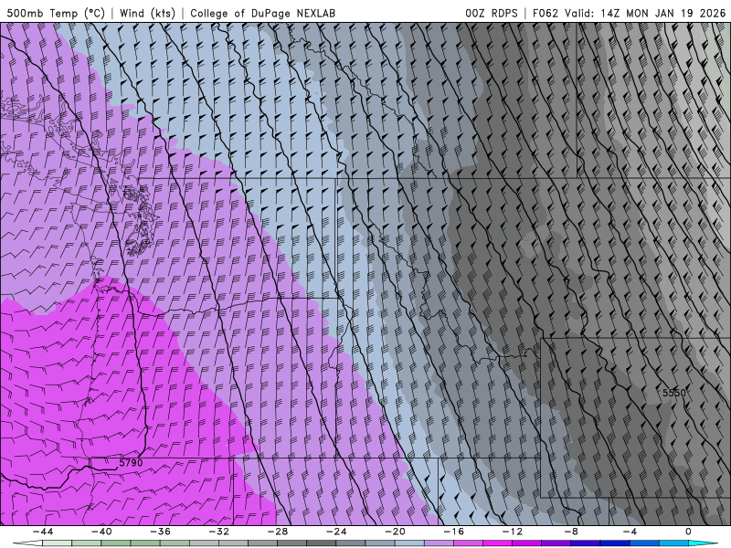Viewport: 731px width, 548px height.
Task: Click the "00Z RDPS" model label
Action: [492, 13]
